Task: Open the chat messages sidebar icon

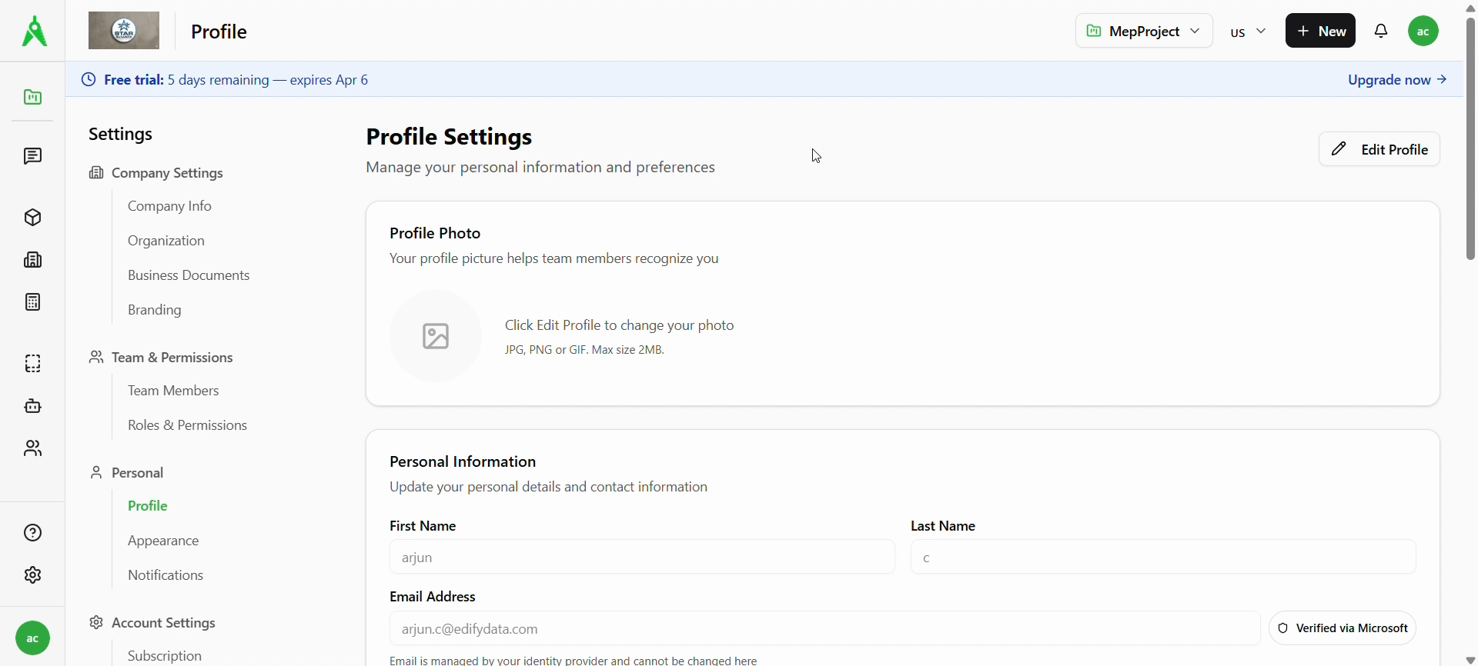Action: coord(32,157)
